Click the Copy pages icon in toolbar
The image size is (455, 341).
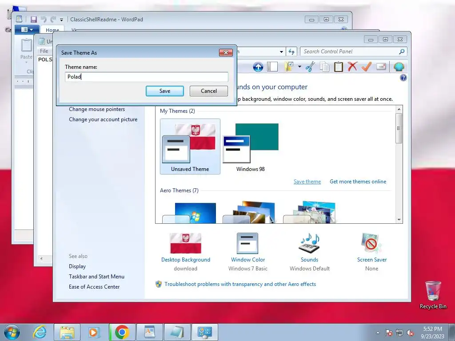[324, 67]
